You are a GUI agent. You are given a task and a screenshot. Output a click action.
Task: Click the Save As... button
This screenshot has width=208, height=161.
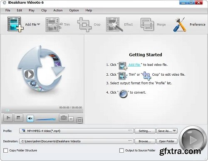(167, 131)
